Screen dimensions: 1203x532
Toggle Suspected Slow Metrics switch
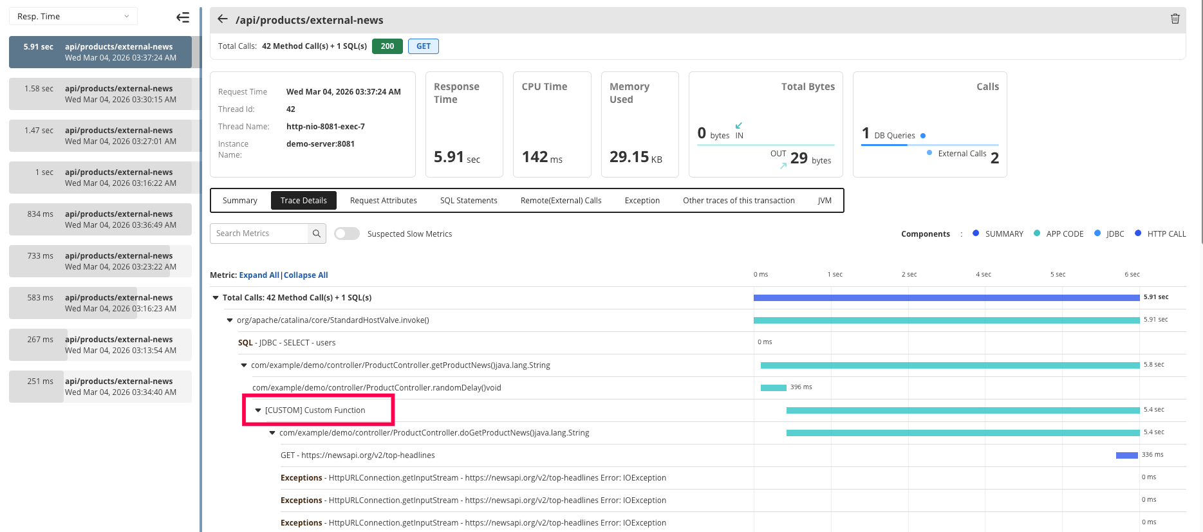pos(346,234)
